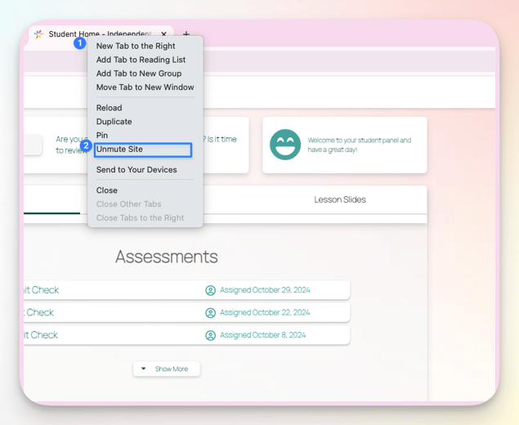Expand assessments list with Show More
This screenshot has height=425, width=519.
[x=166, y=369]
